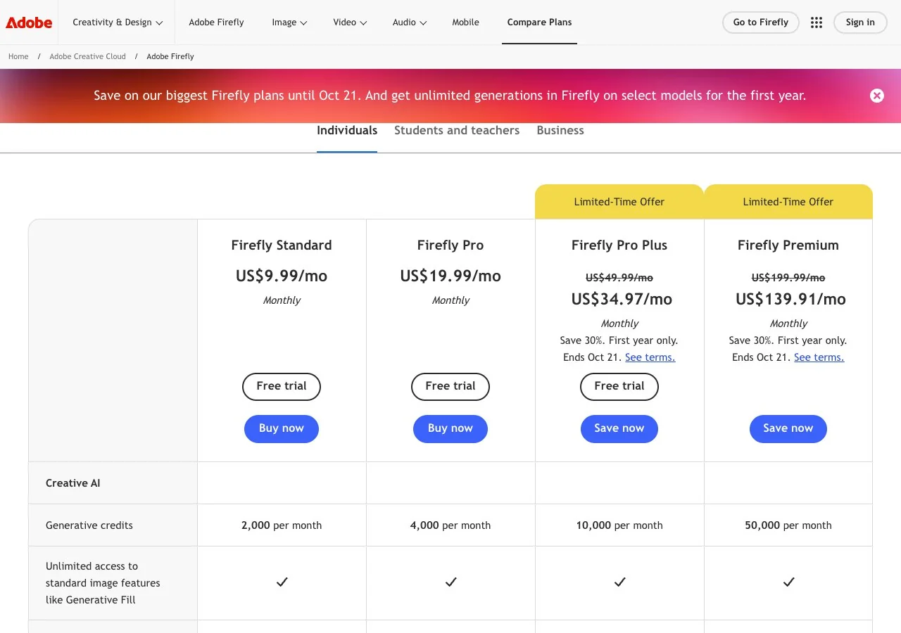Click Buy now for Firefly Pro

[450, 428]
